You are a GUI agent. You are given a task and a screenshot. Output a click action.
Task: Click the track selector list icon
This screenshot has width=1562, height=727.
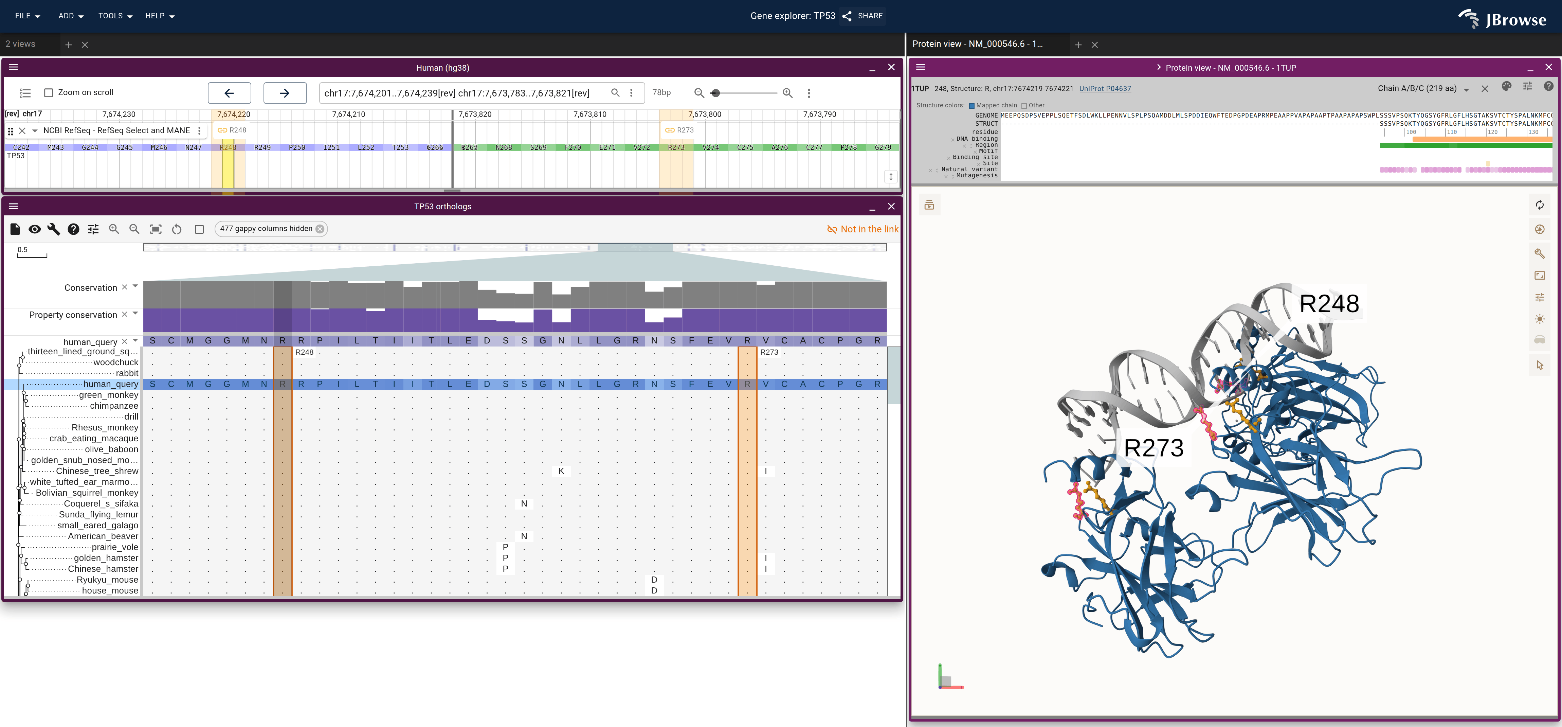[x=25, y=93]
